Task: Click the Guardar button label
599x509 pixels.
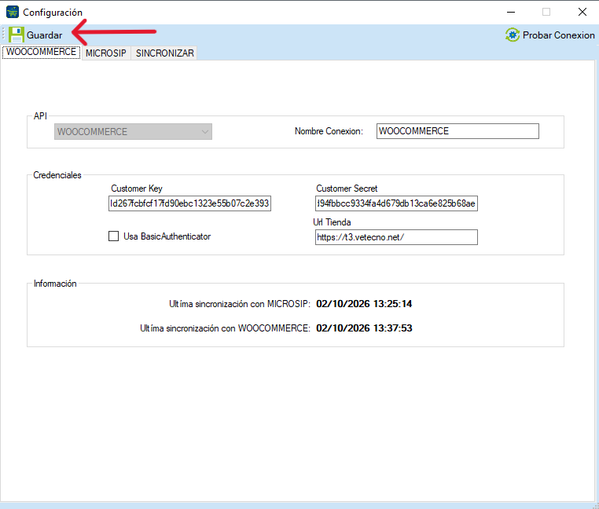Action: pyautogui.click(x=44, y=35)
